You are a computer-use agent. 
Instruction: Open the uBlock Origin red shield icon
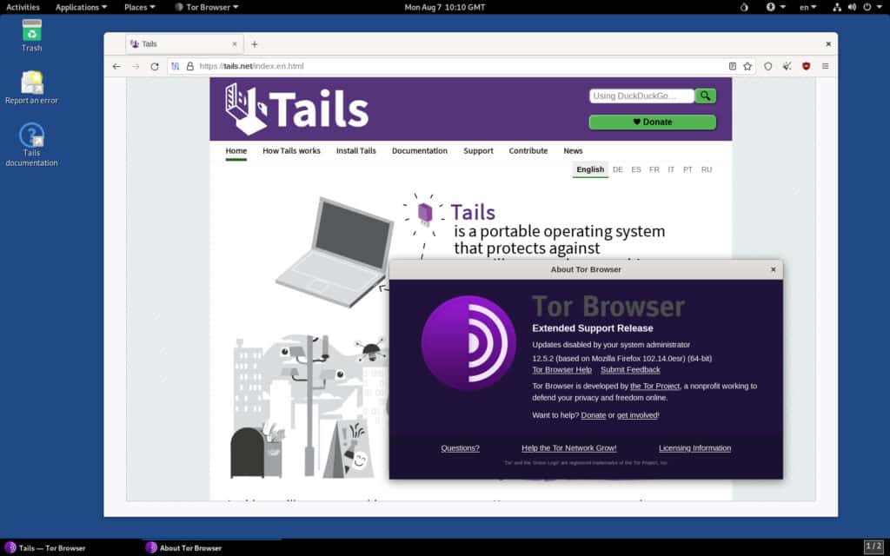pos(807,65)
